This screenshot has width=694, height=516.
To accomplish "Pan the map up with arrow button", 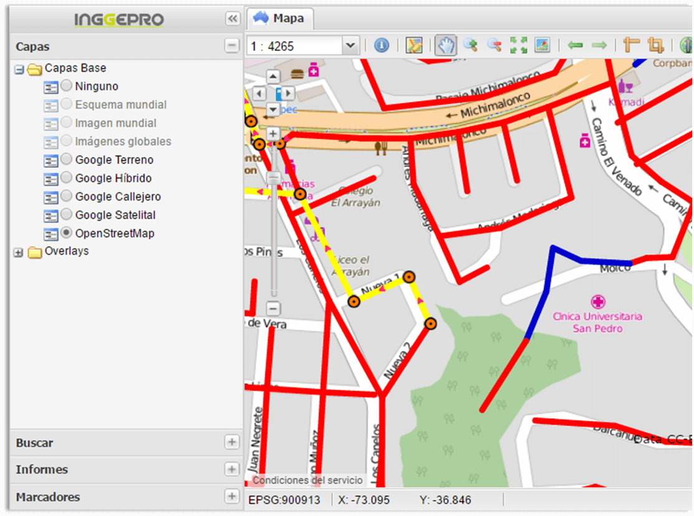I will pyautogui.click(x=273, y=77).
